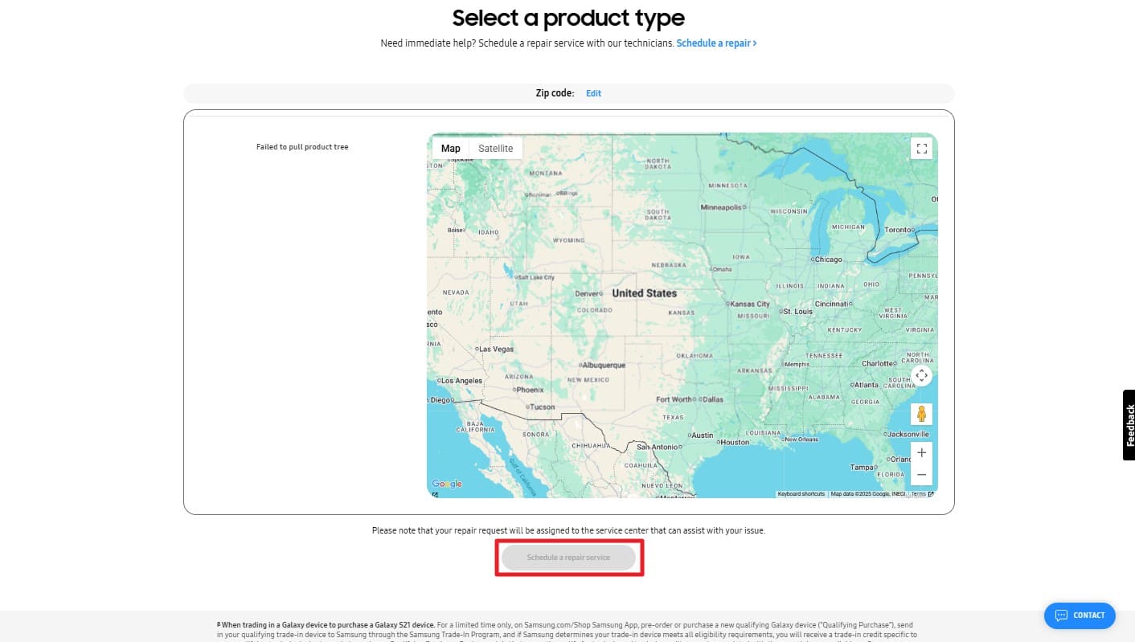Click the Salt Lake City map label
Image resolution: width=1135 pixels, height=642 pixels.
[x=535, y=277]
